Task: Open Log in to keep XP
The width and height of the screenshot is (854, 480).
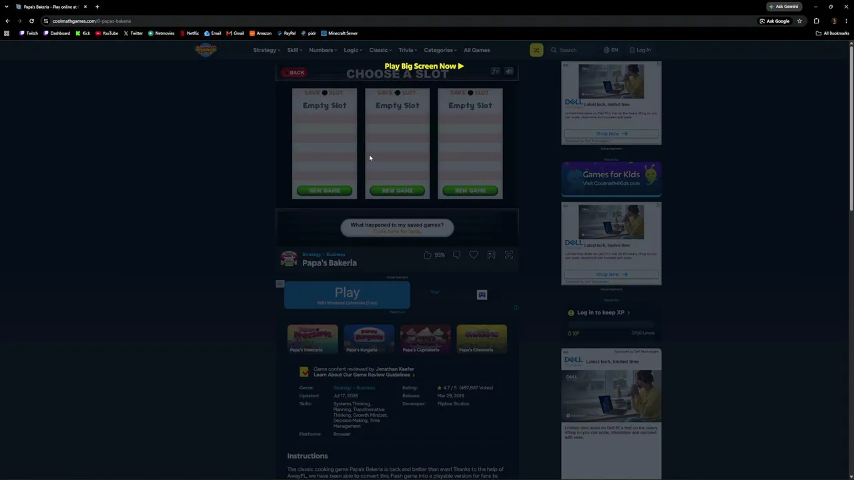Action: (598, 313)
